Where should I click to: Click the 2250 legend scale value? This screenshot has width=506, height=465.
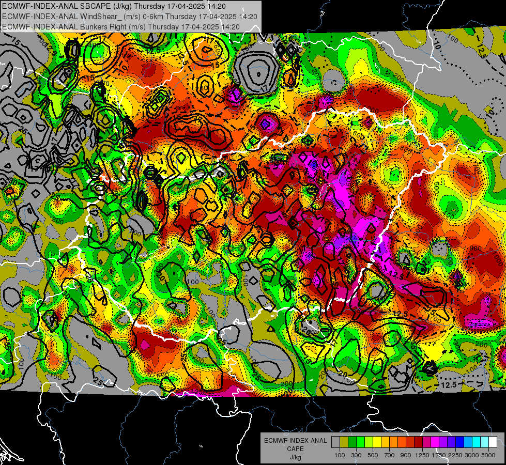pyautogui.click(x=455, y=455)
